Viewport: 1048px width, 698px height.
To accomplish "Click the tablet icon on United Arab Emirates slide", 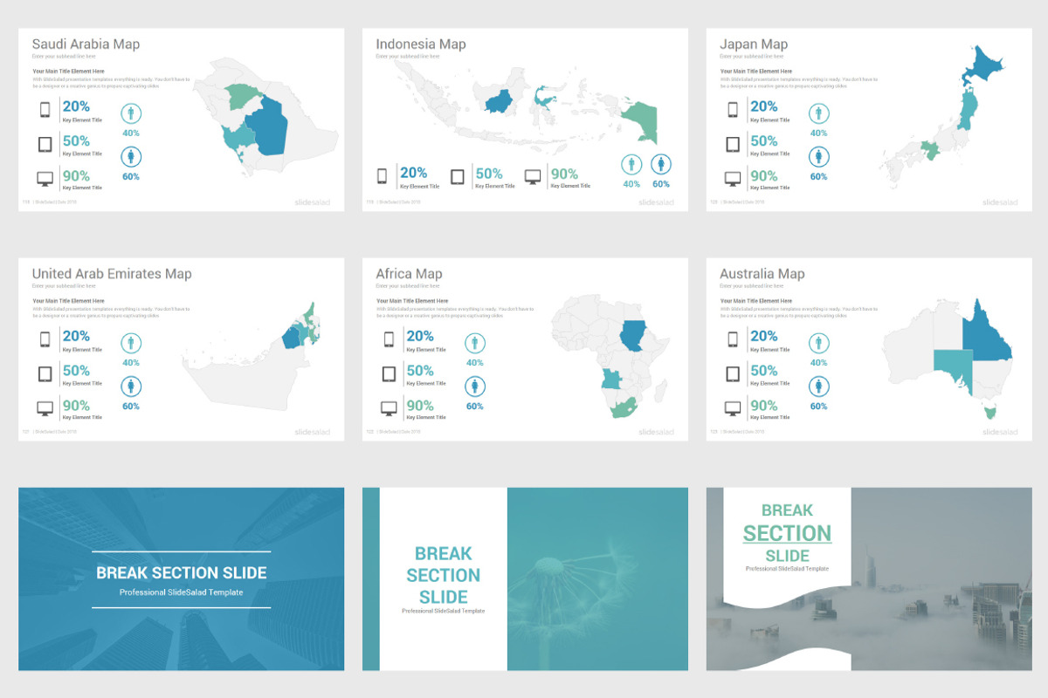I will (x=45, y=373).
